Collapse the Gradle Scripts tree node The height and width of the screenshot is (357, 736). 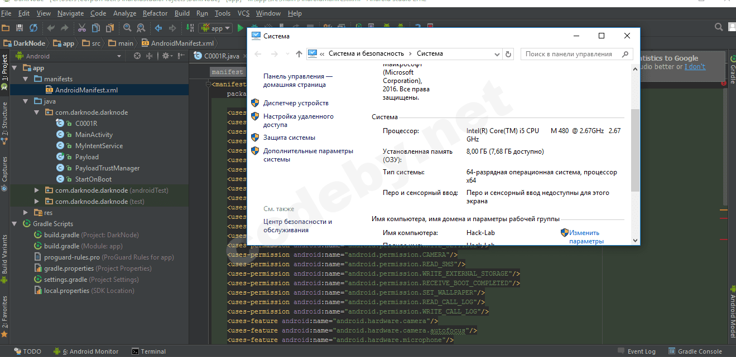click(x=14, y=224)
